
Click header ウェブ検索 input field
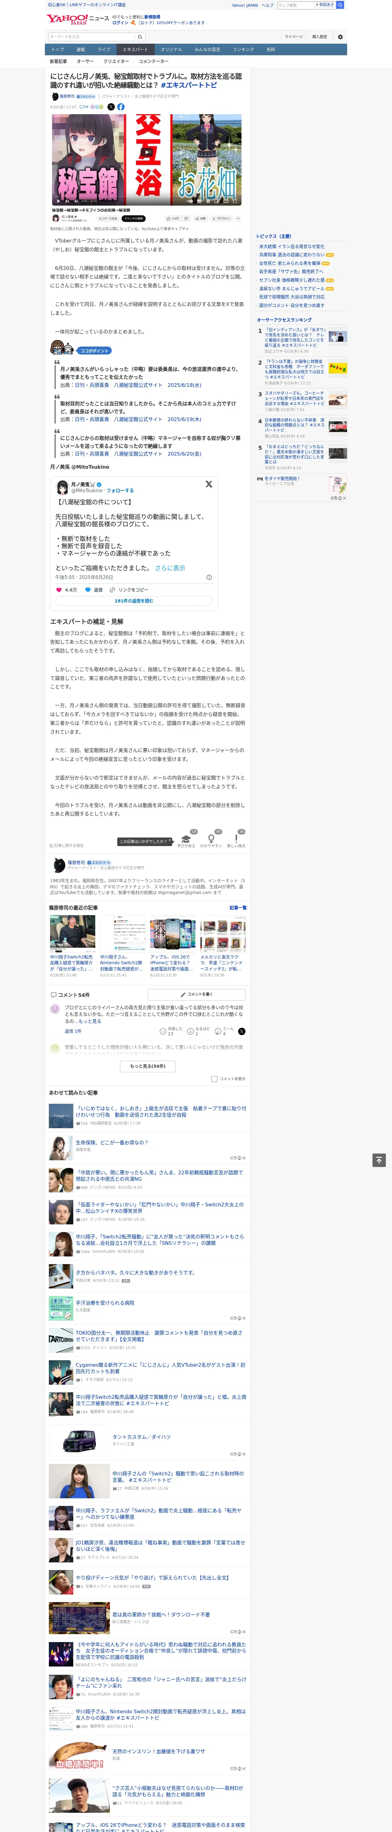tap(295, 5)
